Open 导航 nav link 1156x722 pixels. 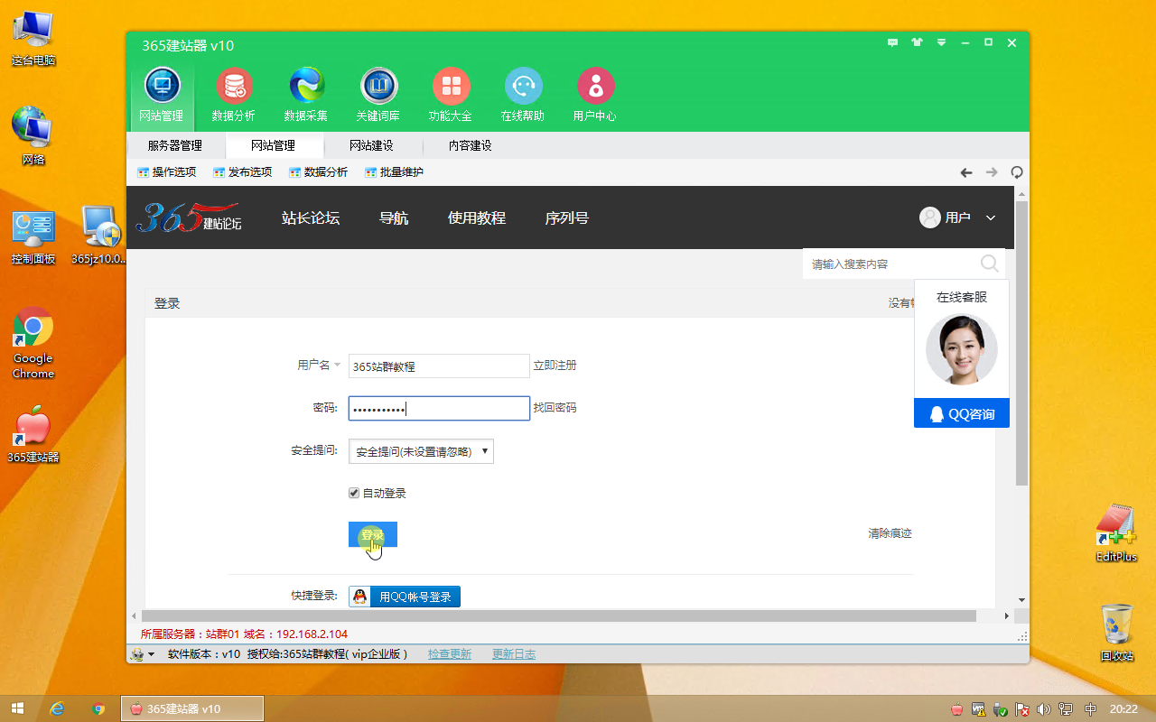coord(394,218)
